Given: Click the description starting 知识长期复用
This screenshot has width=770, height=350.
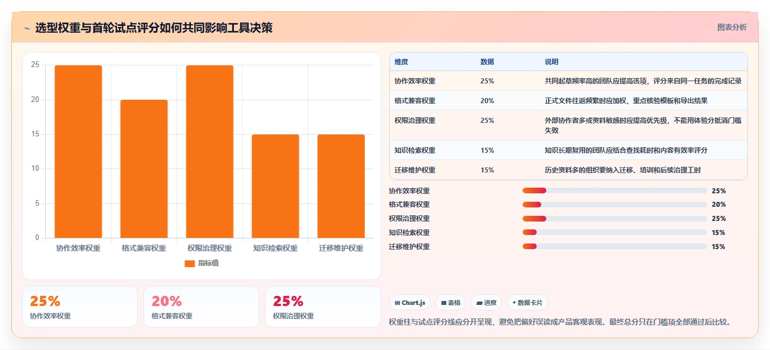Looking at the screenshot, I should (626, 150).
